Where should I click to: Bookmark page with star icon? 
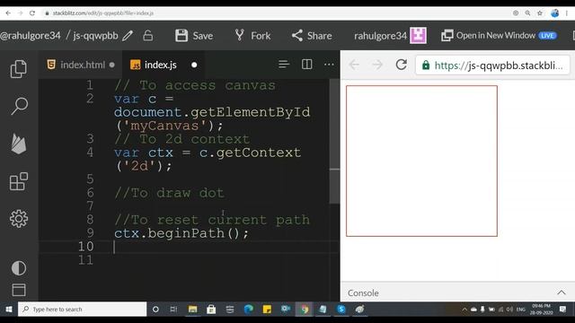pyautogui.click(x=539, y=13)
